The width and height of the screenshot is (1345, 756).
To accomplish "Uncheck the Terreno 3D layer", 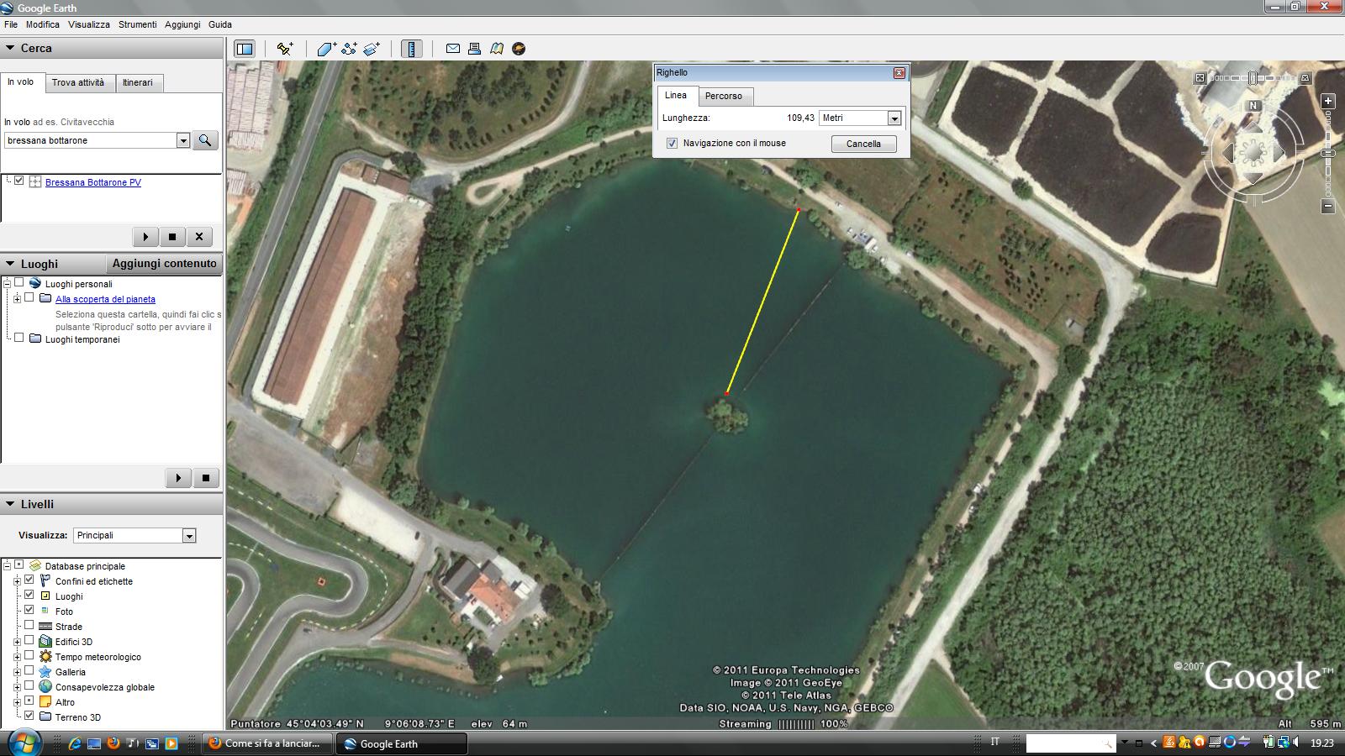I will (29, 717).
